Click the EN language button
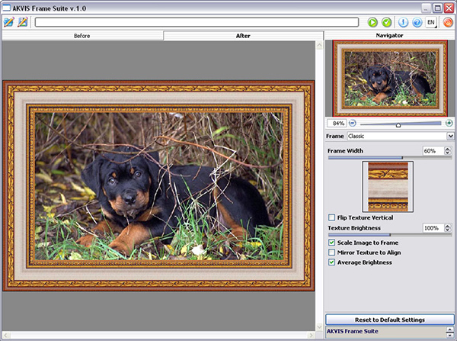 [x=431, y=22]
